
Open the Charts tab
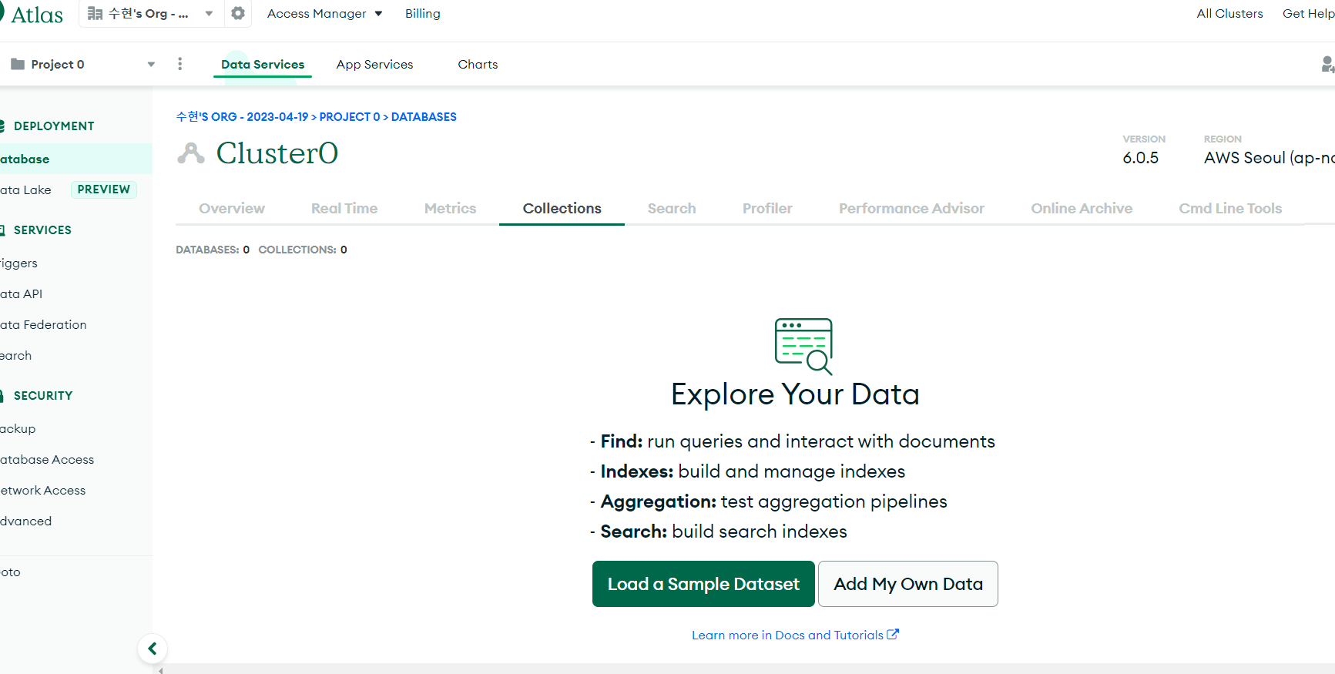pos(478,65)
